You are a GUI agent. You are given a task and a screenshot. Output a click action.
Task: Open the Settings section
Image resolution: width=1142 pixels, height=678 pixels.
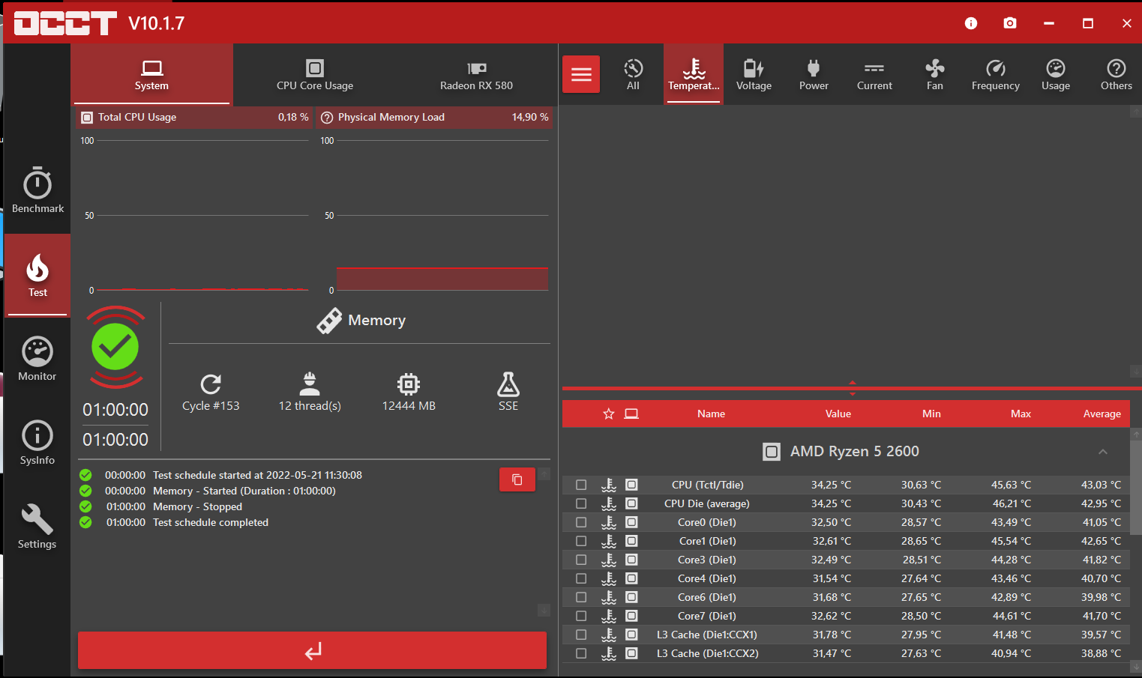point(37,527)
